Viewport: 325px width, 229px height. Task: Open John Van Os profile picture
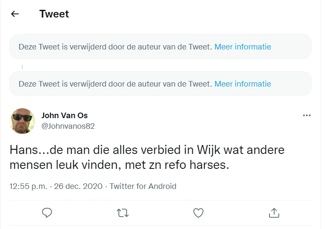(23, 121)
